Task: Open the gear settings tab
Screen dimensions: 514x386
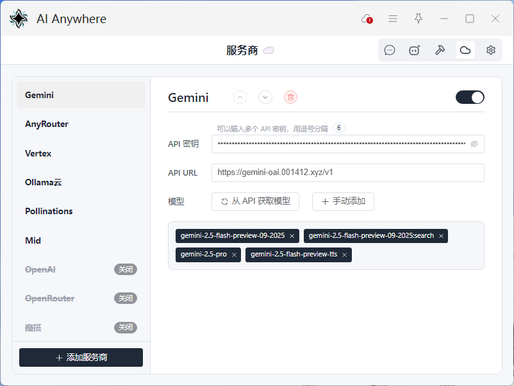Action: 491,50
